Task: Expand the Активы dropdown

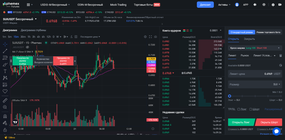Action: tap(224, 5)
